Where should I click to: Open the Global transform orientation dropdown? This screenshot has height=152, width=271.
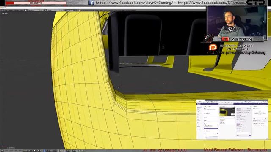coord(52,151)
